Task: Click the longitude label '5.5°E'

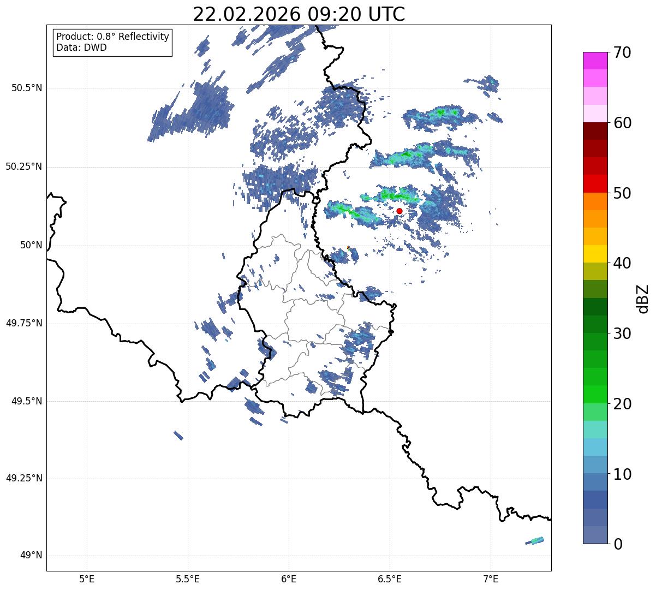Action: 188,579
